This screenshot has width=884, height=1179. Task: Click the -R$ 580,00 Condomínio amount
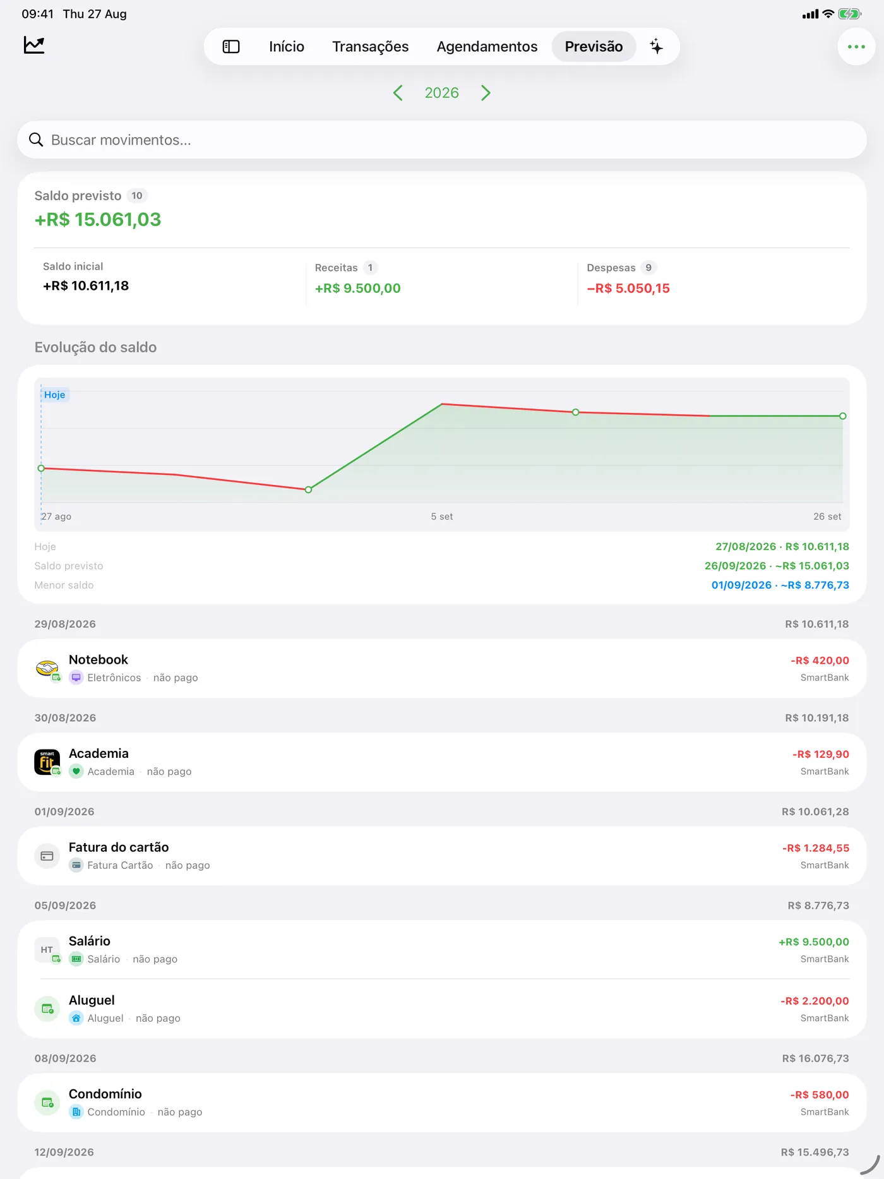point(820,1095)
